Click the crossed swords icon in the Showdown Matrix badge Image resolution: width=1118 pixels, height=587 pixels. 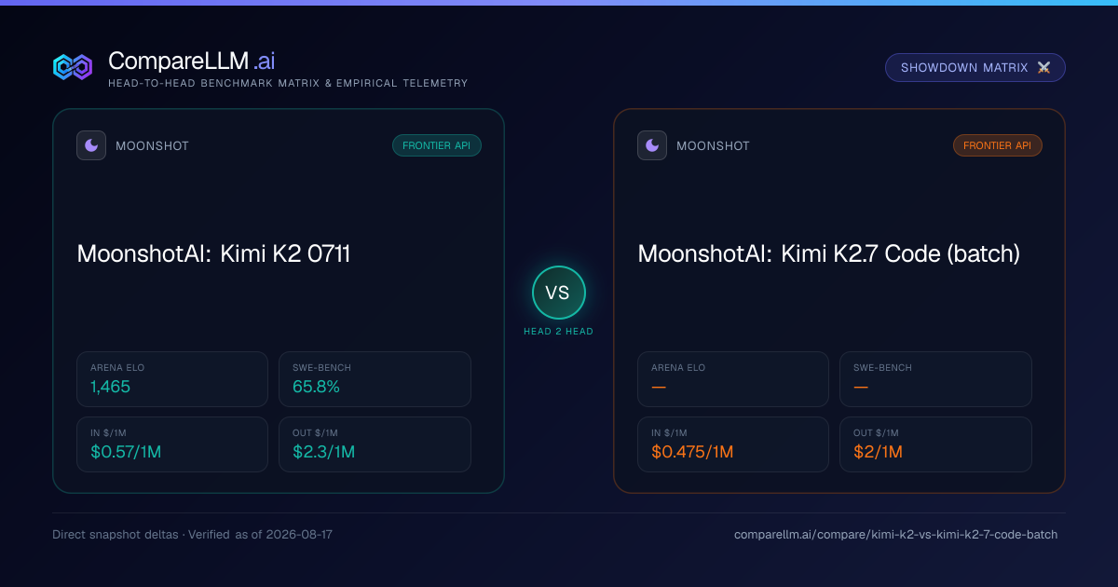1043,68
